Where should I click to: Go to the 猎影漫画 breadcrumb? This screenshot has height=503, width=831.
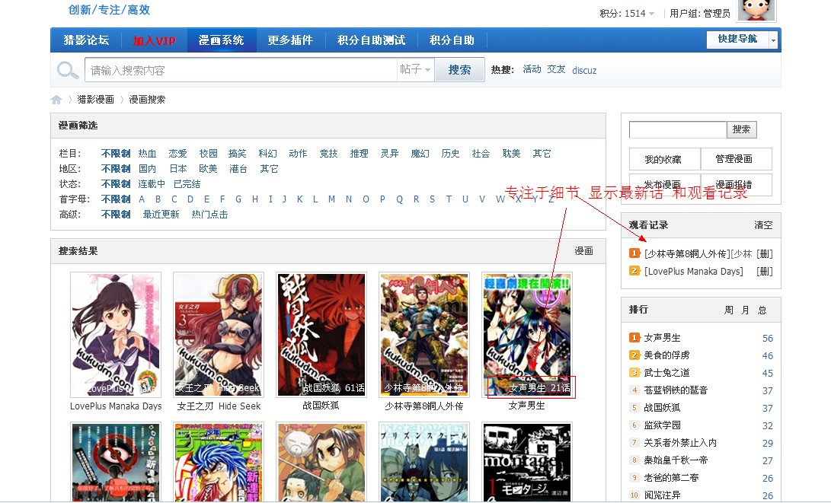point(95,100)
